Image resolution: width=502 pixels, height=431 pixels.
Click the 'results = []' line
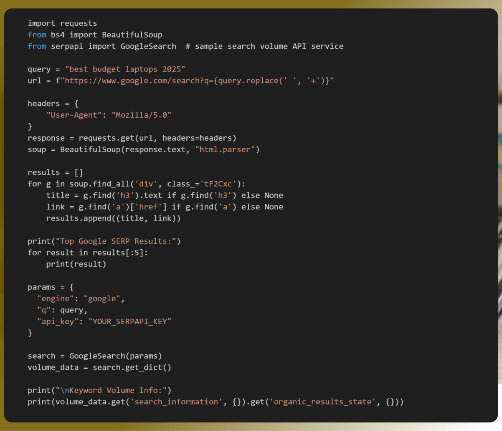click(x=55, y=172)
